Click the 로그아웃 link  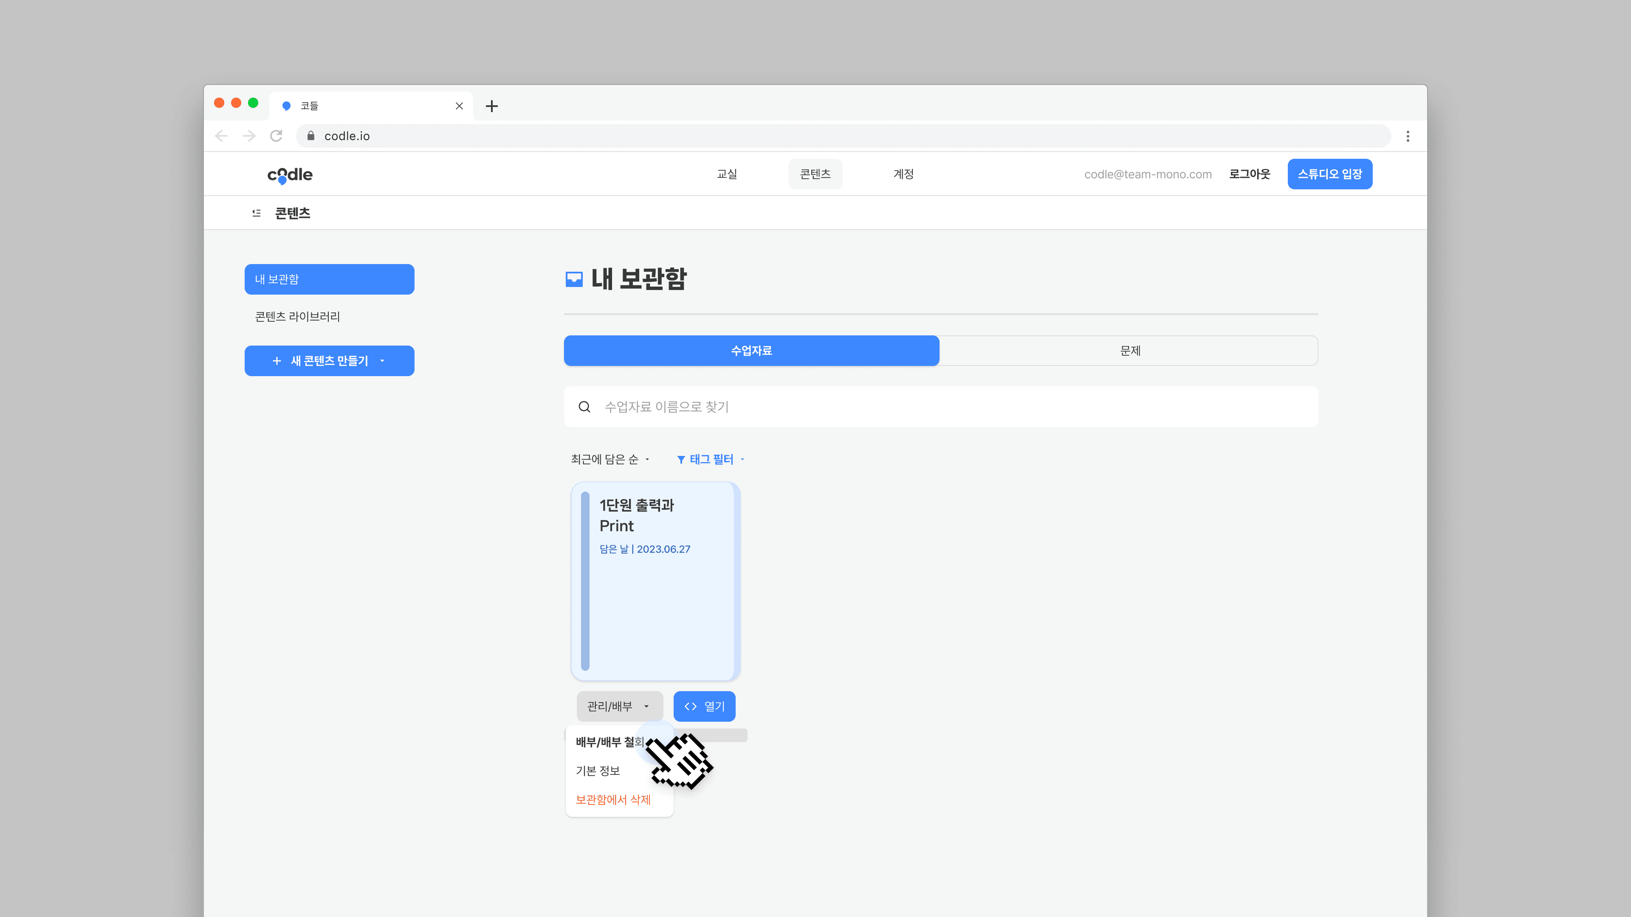(1249, 174)
